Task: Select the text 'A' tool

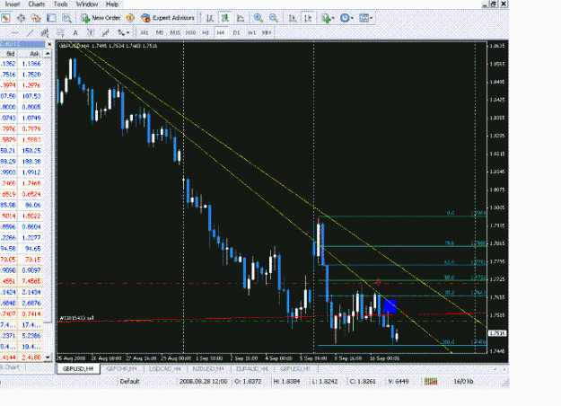Action: [75, 33]
